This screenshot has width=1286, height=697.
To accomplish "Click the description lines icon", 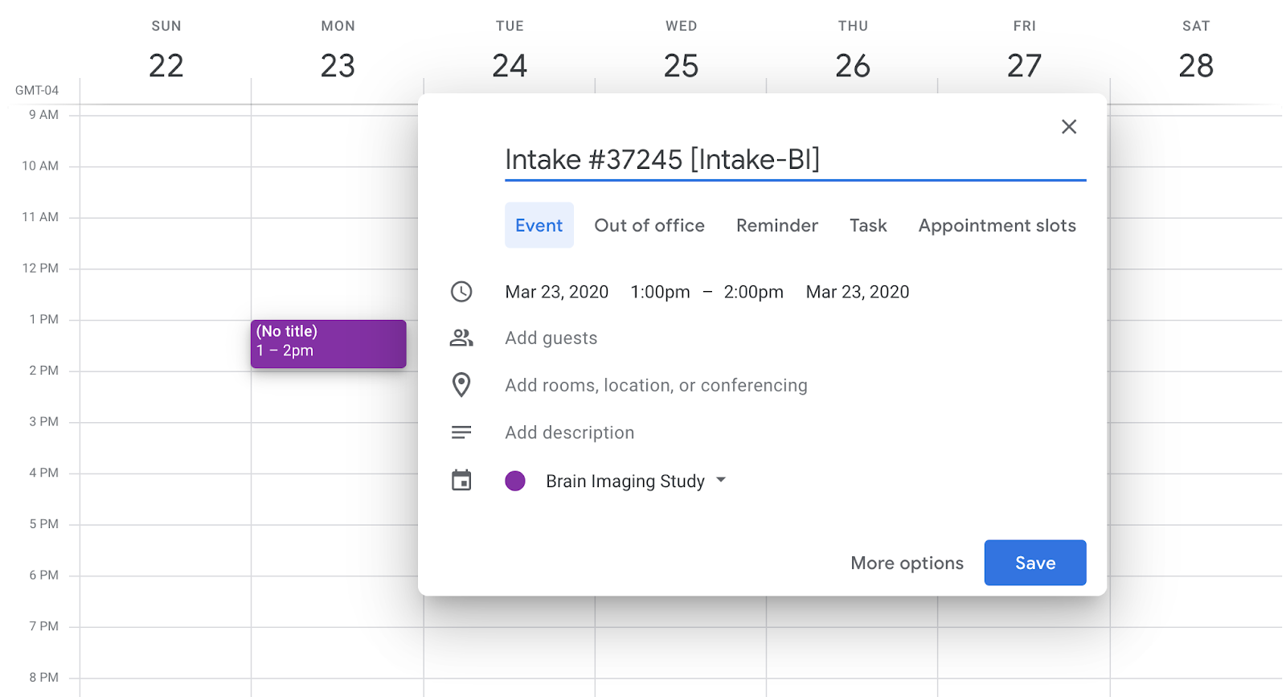I will tap(461, 433).
